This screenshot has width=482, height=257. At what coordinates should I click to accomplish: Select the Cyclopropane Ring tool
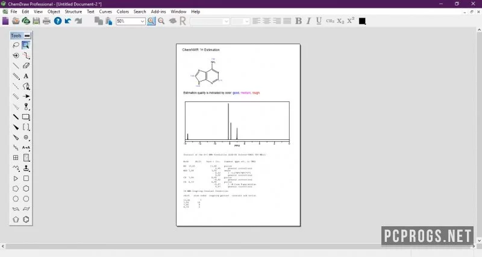pyautogui.click(x=16, y=179)
